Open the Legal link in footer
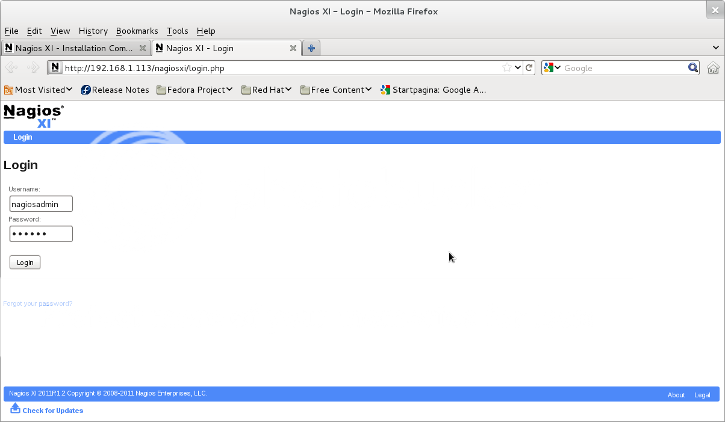725x422 pixels. pyautogui.click(x=702, y=395)
